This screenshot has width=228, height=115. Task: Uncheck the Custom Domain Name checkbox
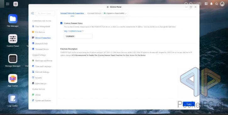point(61,23)
